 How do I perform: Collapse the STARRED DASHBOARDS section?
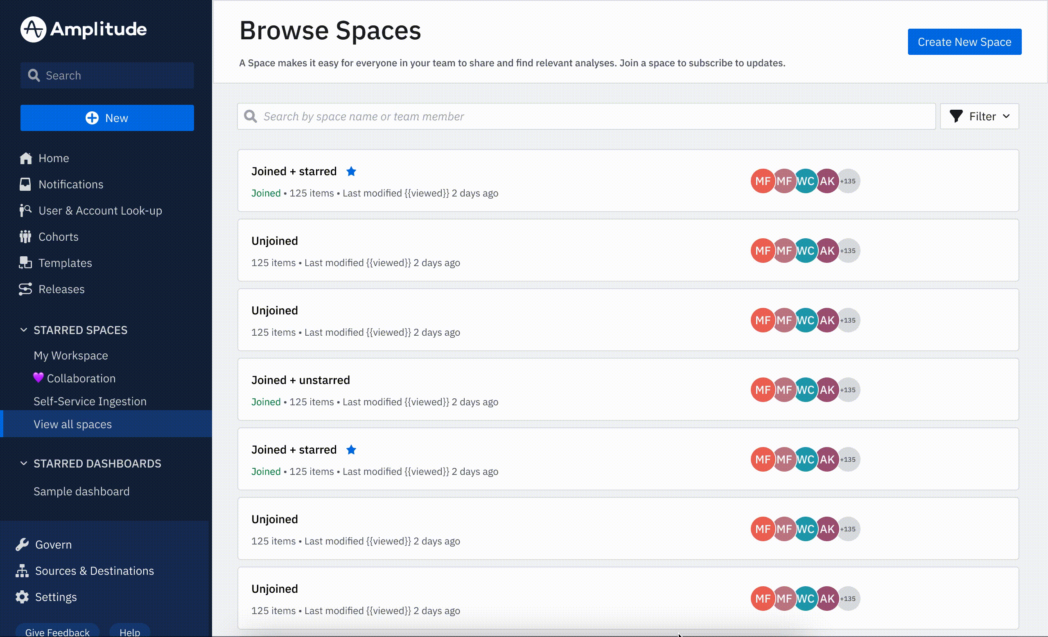pos(24,463)
